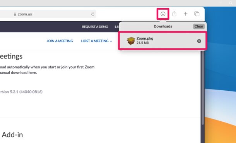Viewport: 236px width, 143px height.
Task: Click the page vertical scrollbar
Action: [202, 88]
